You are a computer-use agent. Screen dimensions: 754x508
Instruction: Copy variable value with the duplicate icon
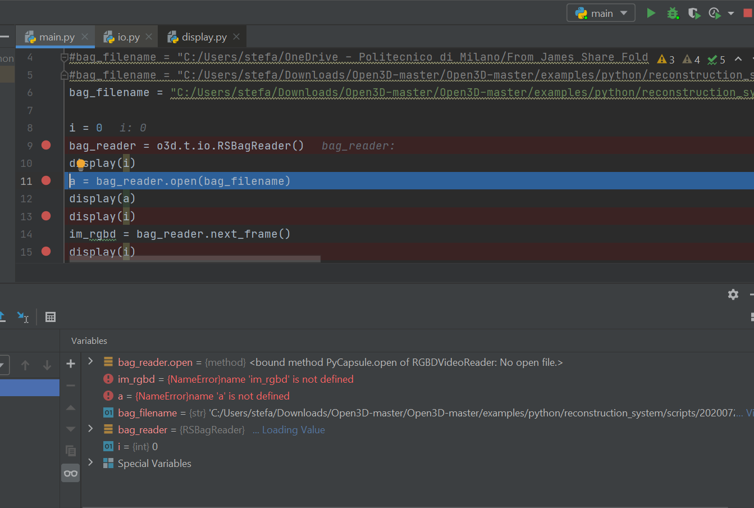coord(70,451)
